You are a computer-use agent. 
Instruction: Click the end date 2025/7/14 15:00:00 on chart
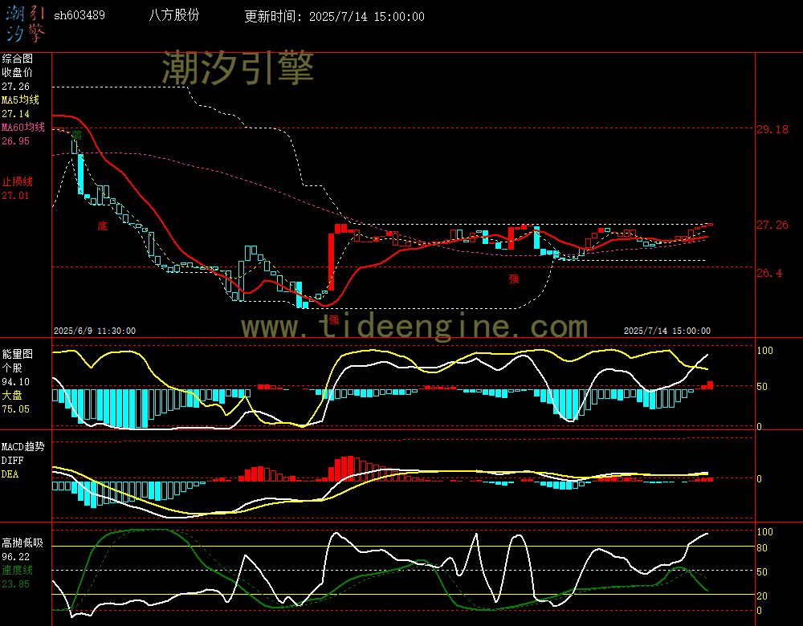click(x=666, y=331)
